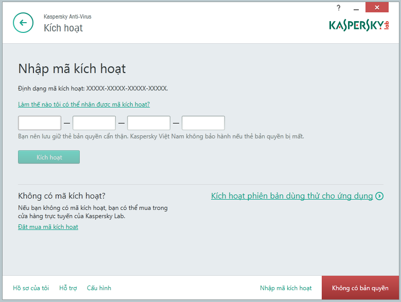This screenshot has height=302, width=401.
Task: Go back using the circled arrow icon
Action: point(23,23)
